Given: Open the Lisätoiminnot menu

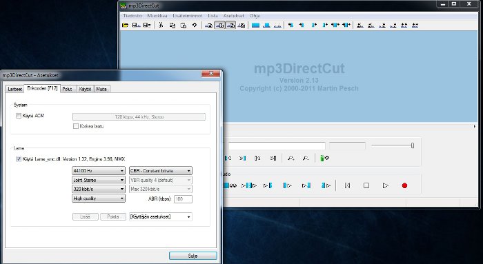Looking at the screenshot, I should click(x=187, y=16).
